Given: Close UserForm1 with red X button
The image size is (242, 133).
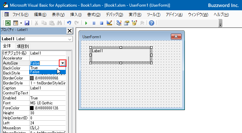Looking at the screenshot, I should 176,37.
